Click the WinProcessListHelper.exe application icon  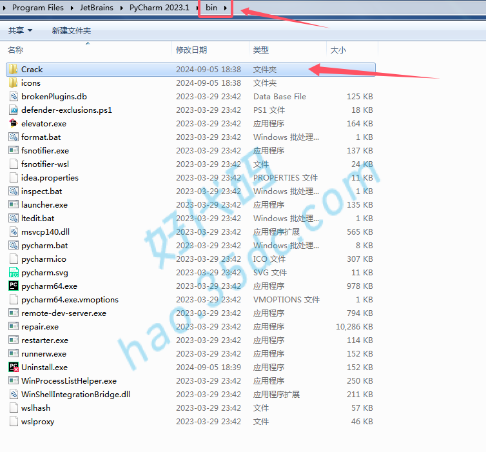[x=14, y=380]
